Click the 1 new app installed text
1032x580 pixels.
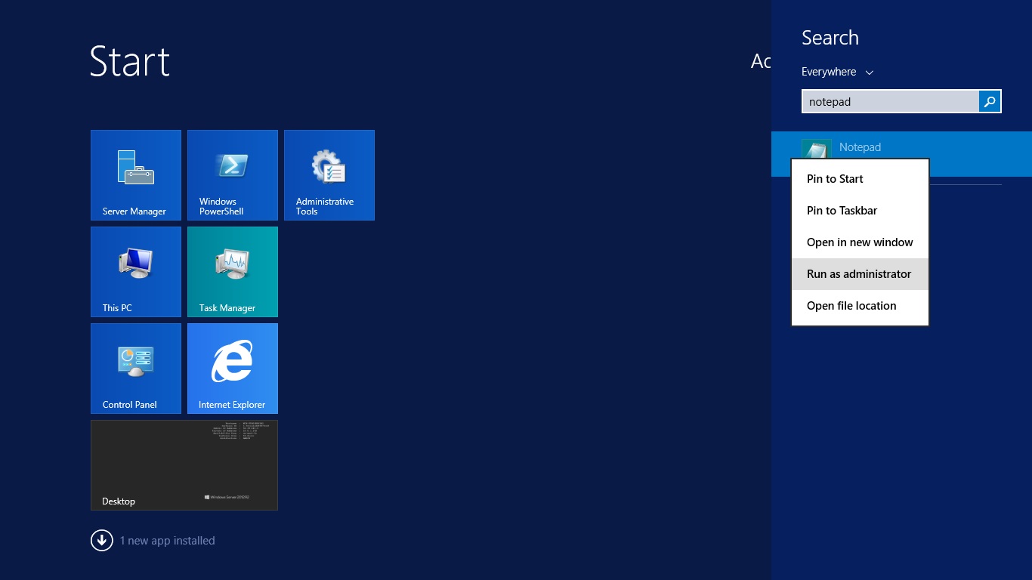168,541
